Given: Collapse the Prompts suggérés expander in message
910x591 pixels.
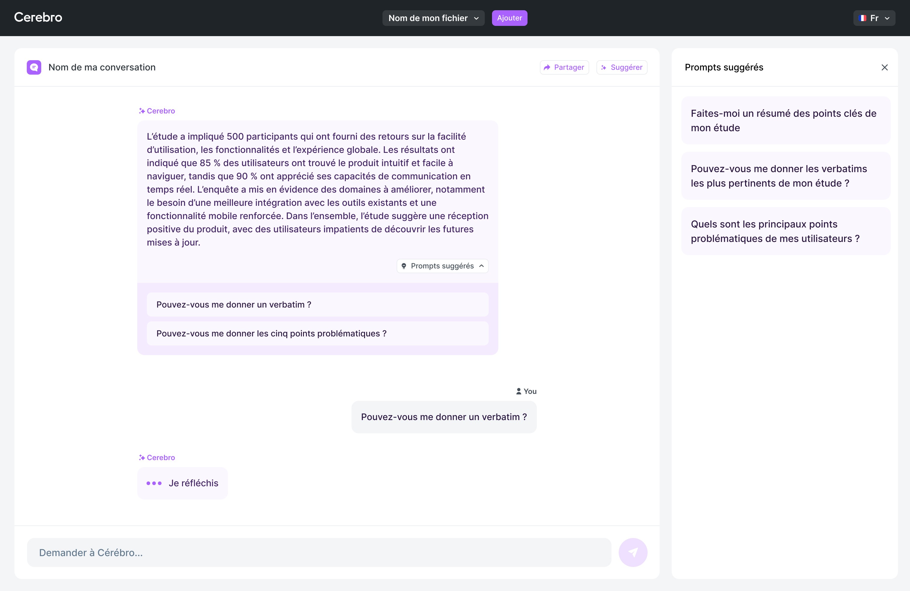Looking at the screenshot, I should (x=481, y=266).
